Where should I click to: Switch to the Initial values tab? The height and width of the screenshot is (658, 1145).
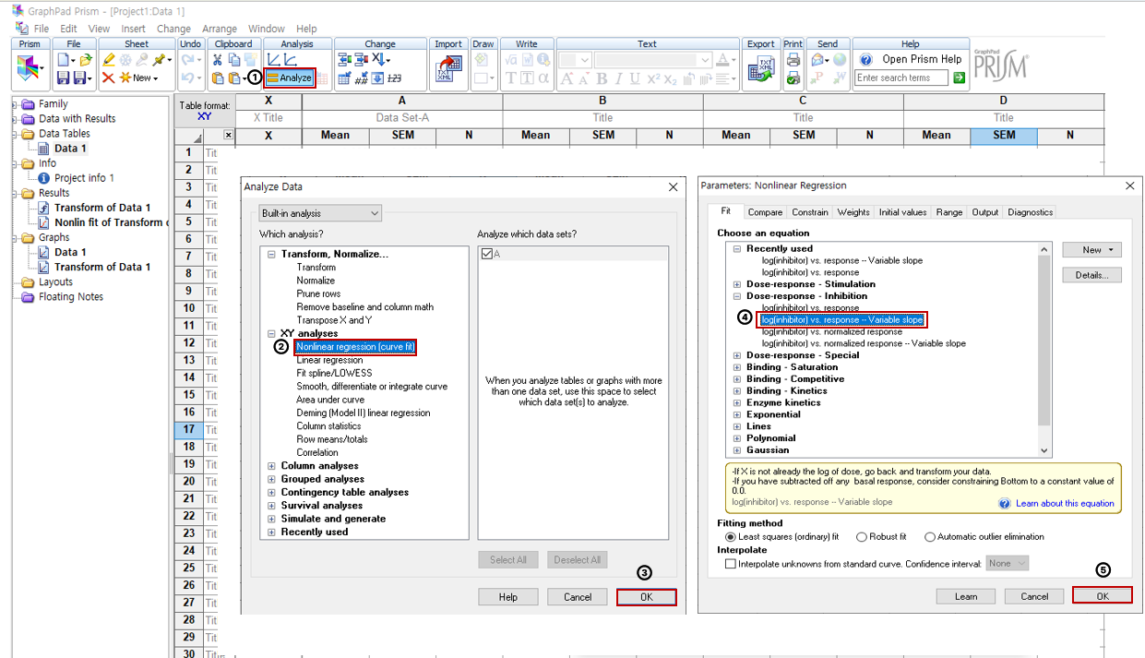click(x=902, y=212)
